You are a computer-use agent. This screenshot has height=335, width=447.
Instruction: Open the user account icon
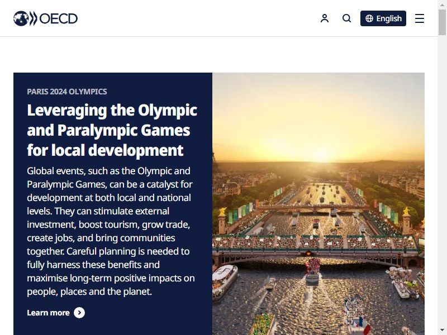click(325, 18)
